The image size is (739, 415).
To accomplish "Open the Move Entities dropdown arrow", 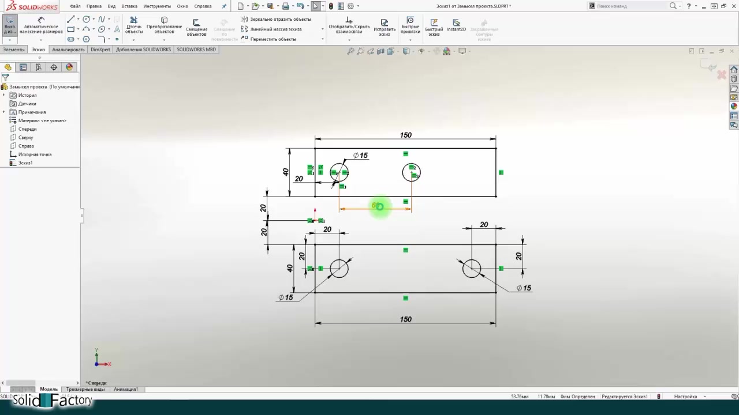I will tap(322, 39).
